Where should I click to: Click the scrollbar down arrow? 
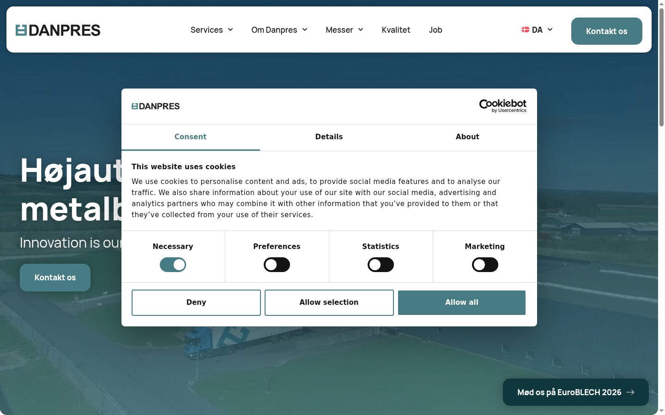(661, 411)
